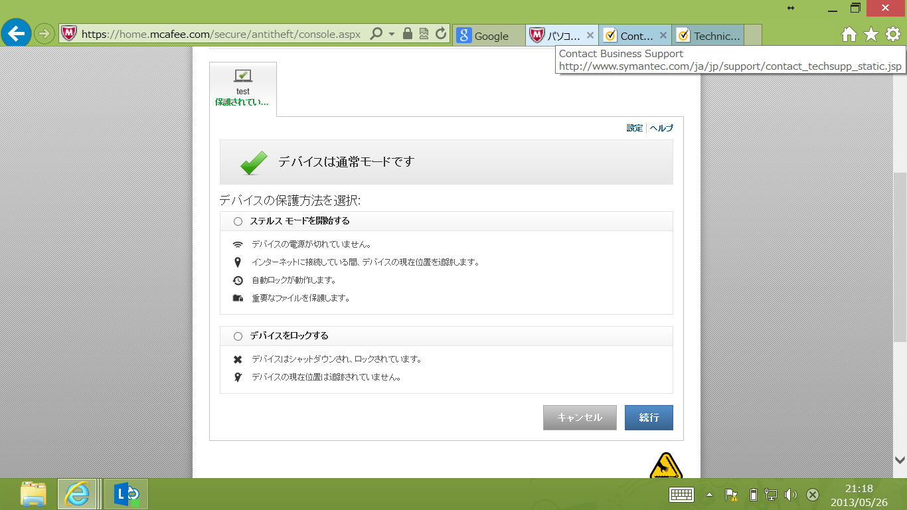Select the test device tab

243,89
